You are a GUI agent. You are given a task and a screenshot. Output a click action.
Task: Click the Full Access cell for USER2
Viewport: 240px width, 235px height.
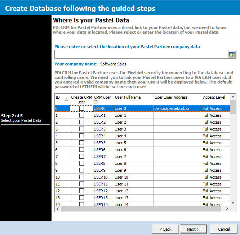[216, 122]
